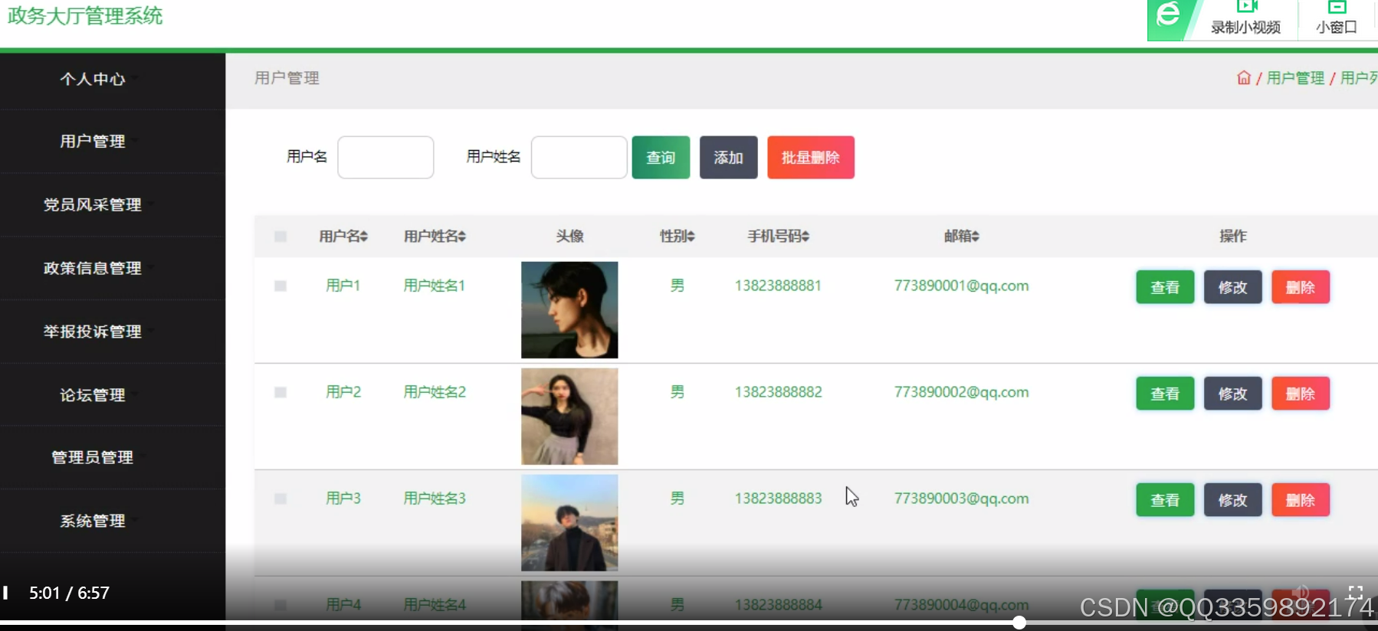1378x631 pixels.
Task: Click the 5:01 / 6:57 time display
Action: click(69, 593)
